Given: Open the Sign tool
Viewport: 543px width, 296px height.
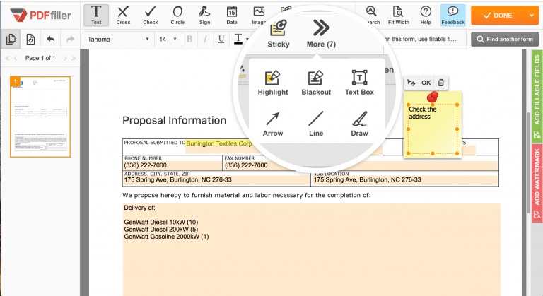Looking at the screenshot, I should (x=204, y=16).
